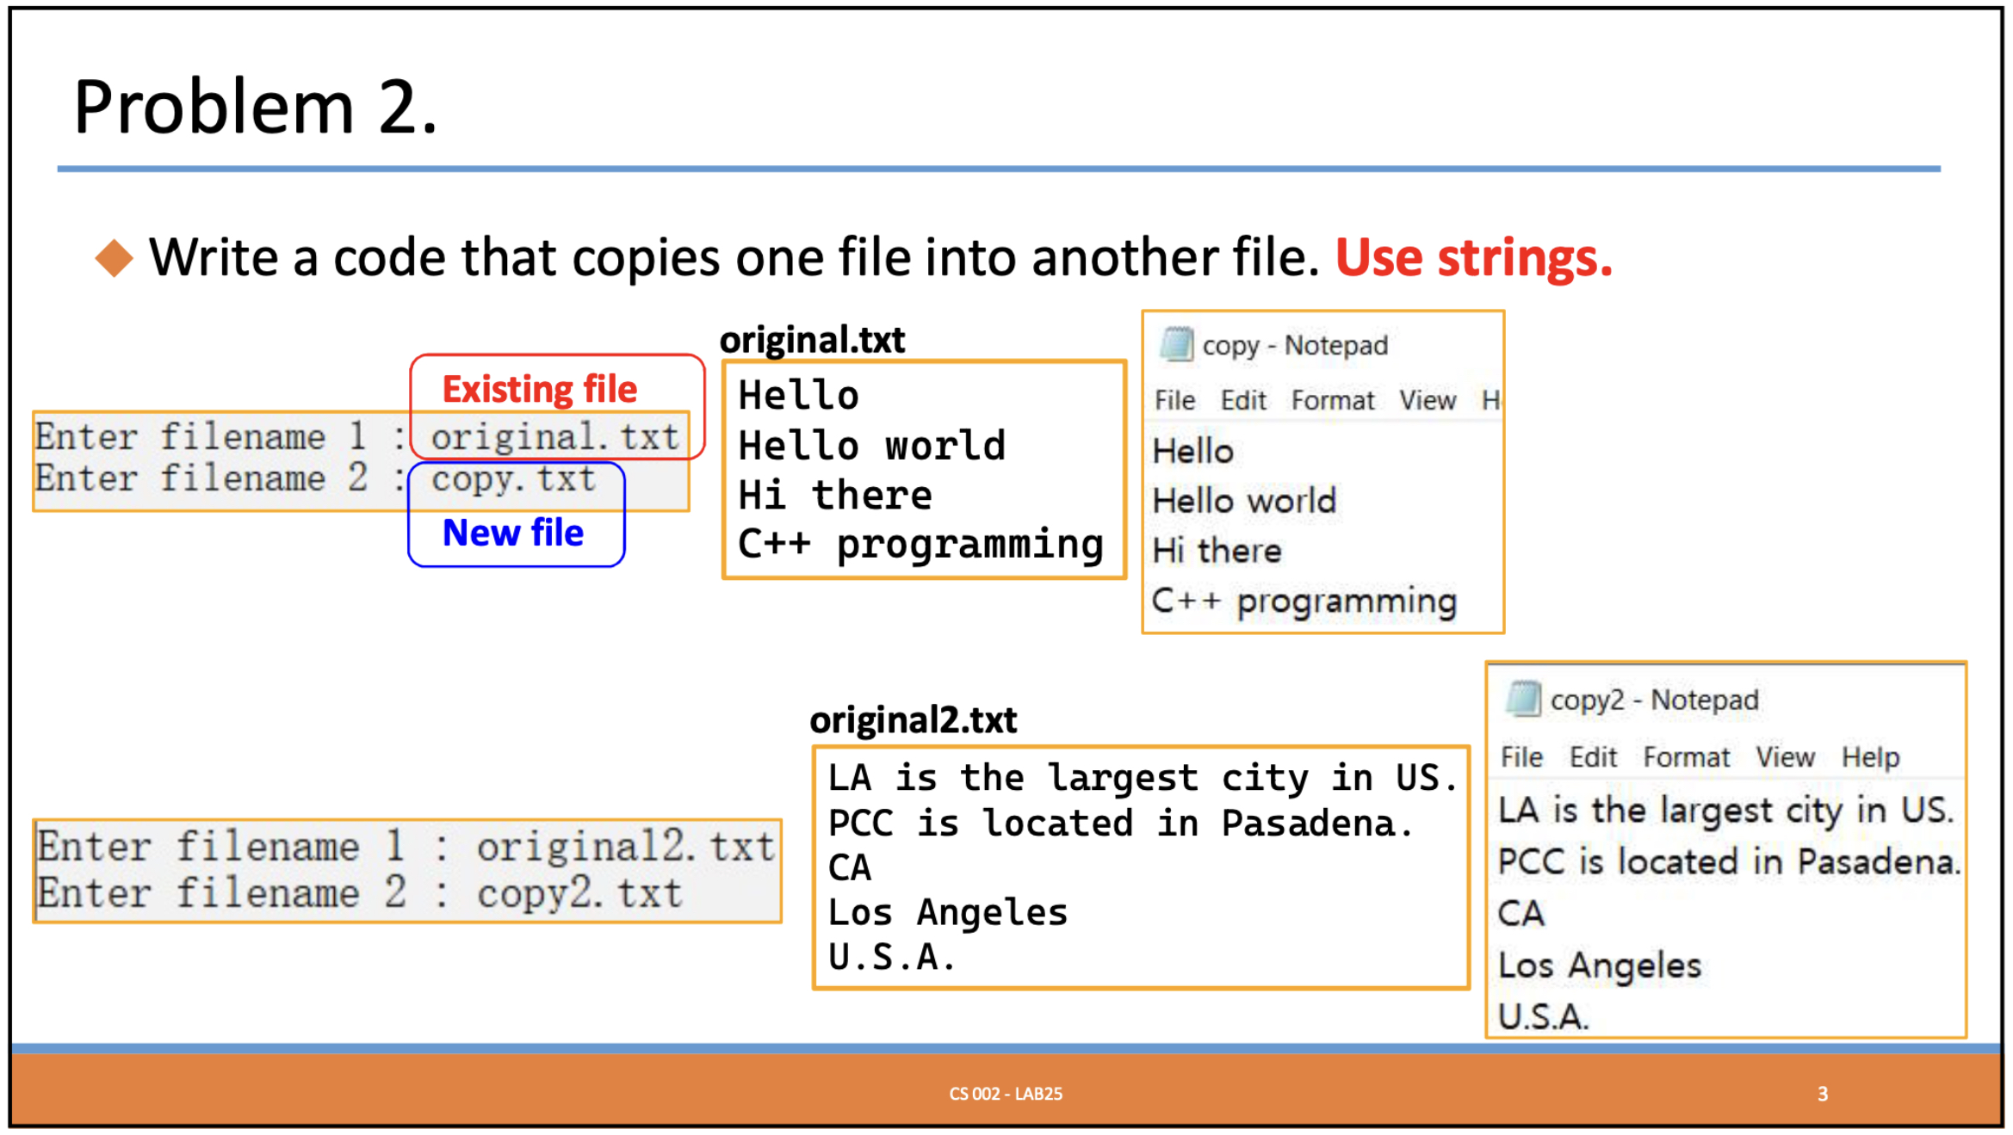Click the 'Use strings.' red text
The width and height of the screenshot is (2013, 1135).
click(1474, 257)
